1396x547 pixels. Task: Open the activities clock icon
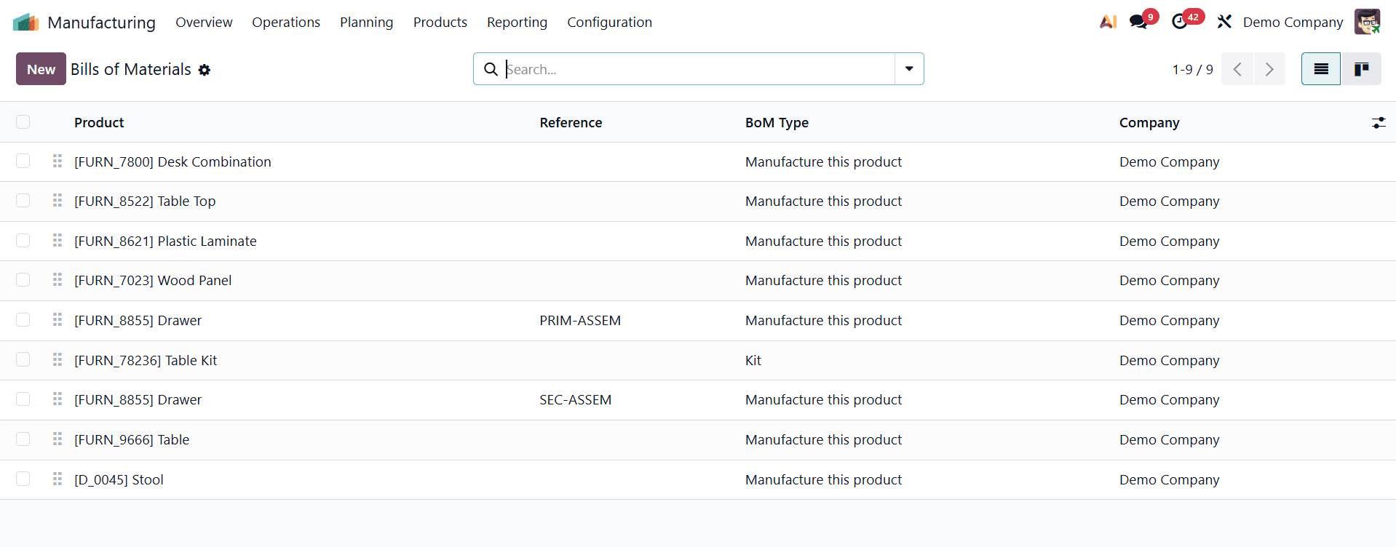[x=1180, y=22]
